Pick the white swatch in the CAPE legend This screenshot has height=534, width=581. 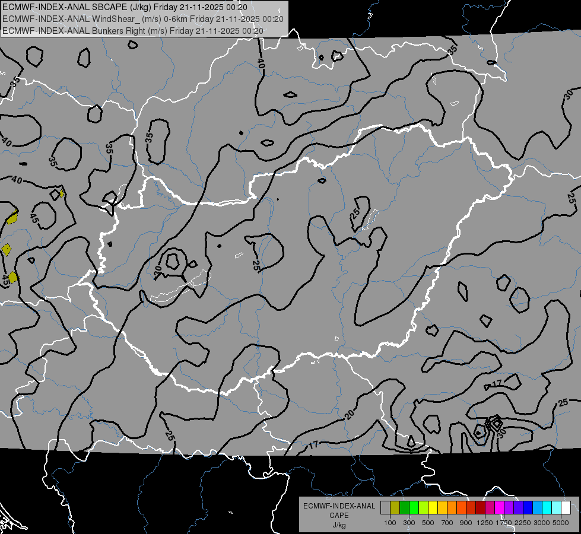566,508
